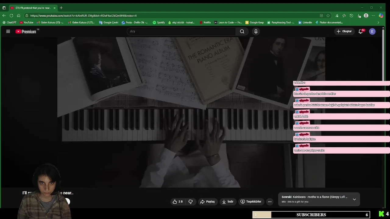Screen dimensions: 390x219
Task: View site information lock icon
Action: pyautogui.click(x=27, y=16)
